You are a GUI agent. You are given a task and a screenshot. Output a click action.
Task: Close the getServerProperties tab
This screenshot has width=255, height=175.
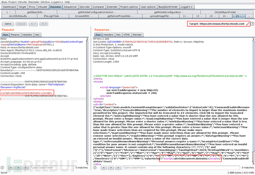pyautogui.click(x=132, y=16)
